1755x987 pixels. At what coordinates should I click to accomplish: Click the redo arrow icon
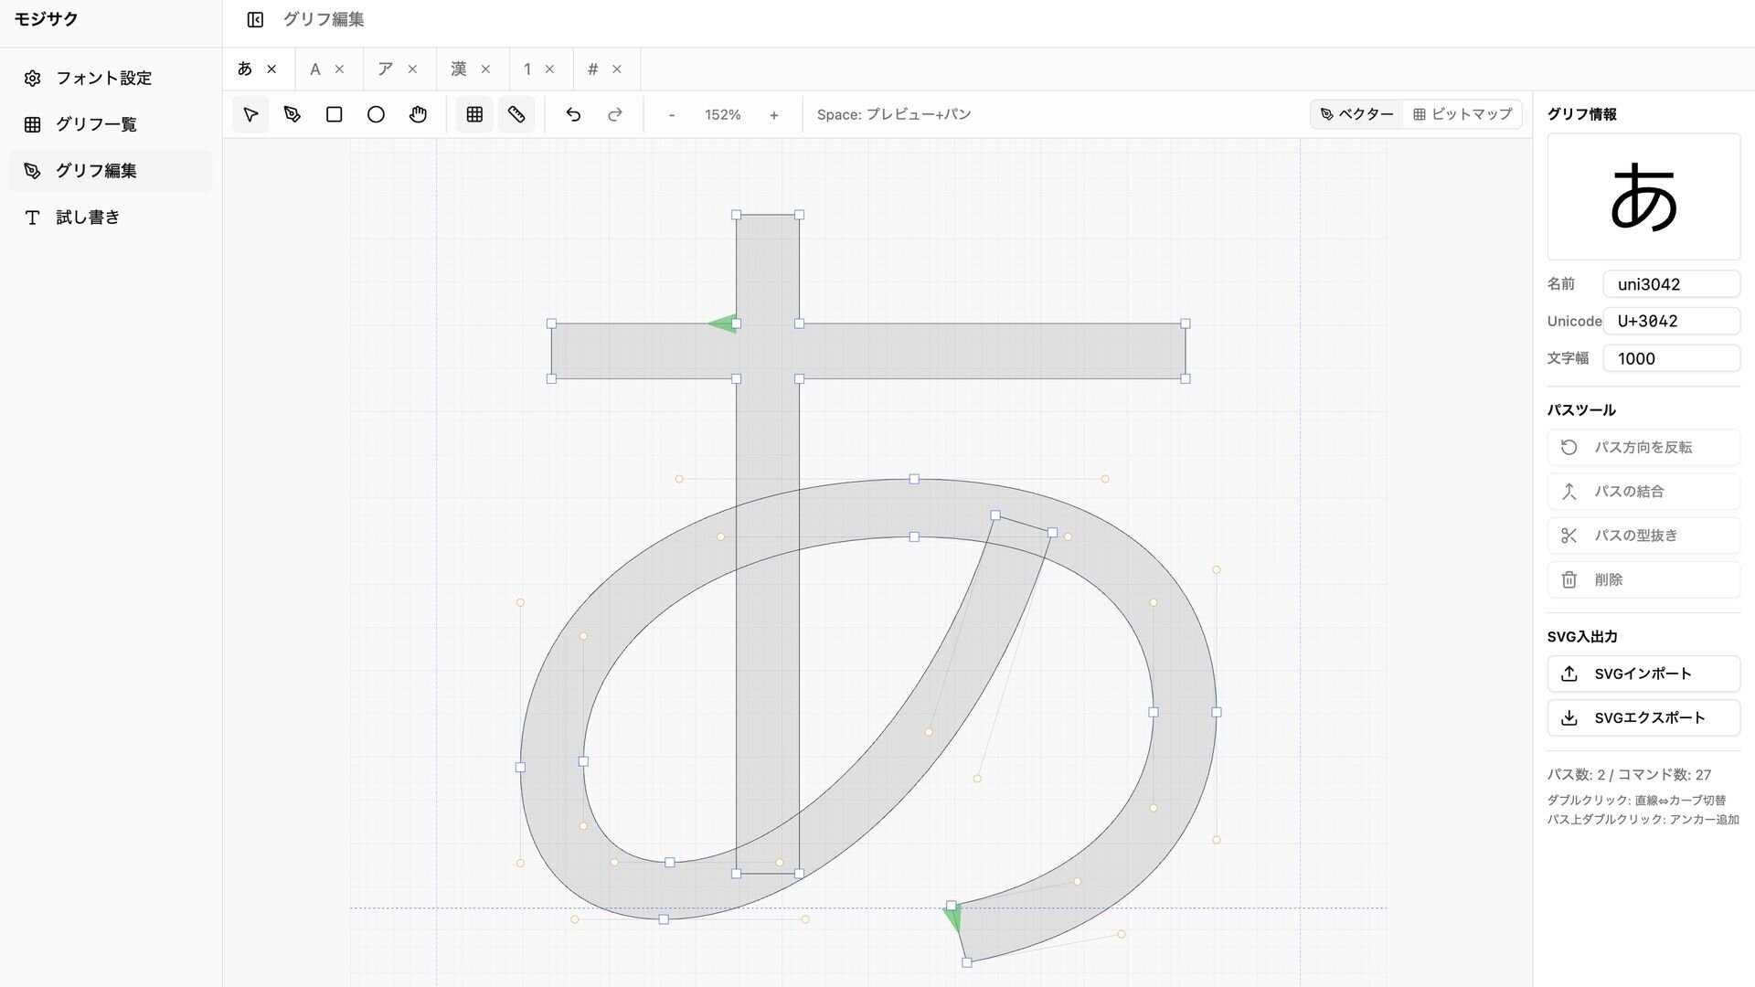[615, 114]
